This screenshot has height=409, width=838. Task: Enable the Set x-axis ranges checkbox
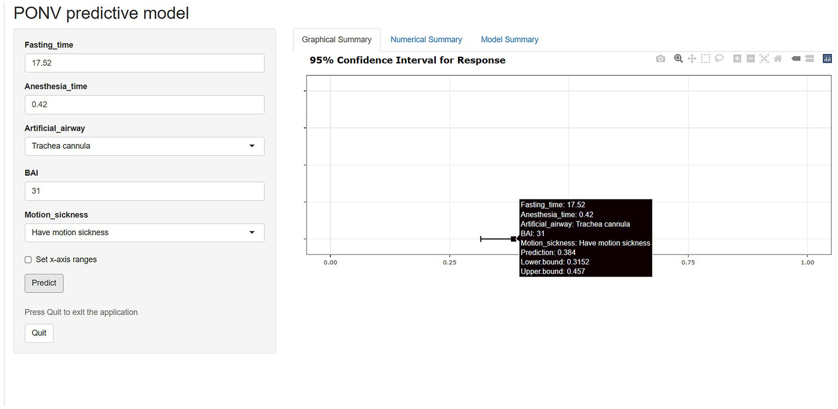tap(28, 260)
